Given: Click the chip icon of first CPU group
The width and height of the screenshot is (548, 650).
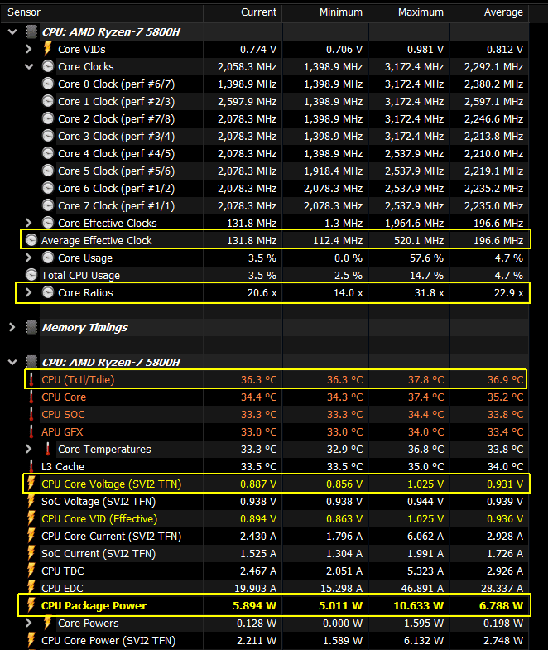Looking at the screenshot, I should (x=31, y=32).
